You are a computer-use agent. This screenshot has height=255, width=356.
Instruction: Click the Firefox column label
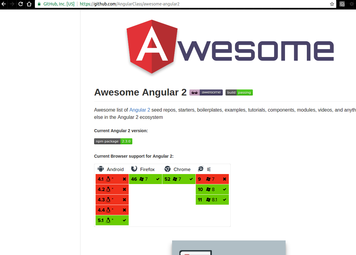pos(147,169)
